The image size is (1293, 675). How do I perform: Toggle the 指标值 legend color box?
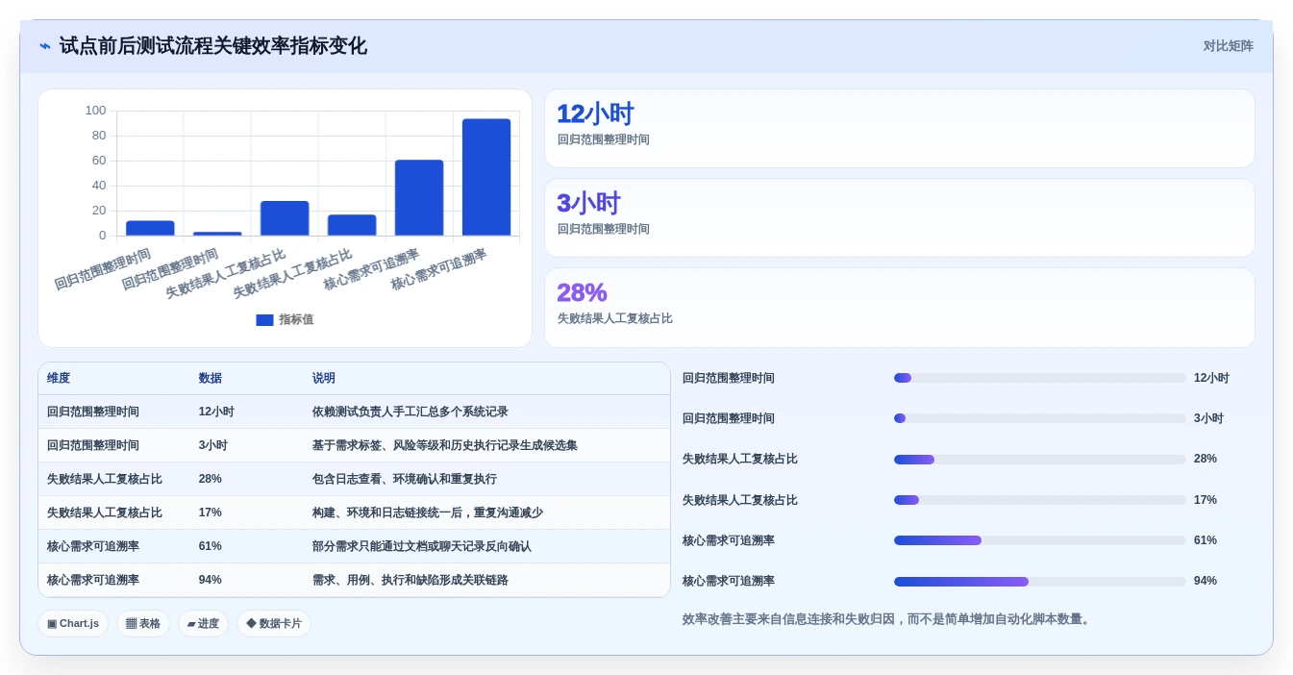[x=264, y=320]
